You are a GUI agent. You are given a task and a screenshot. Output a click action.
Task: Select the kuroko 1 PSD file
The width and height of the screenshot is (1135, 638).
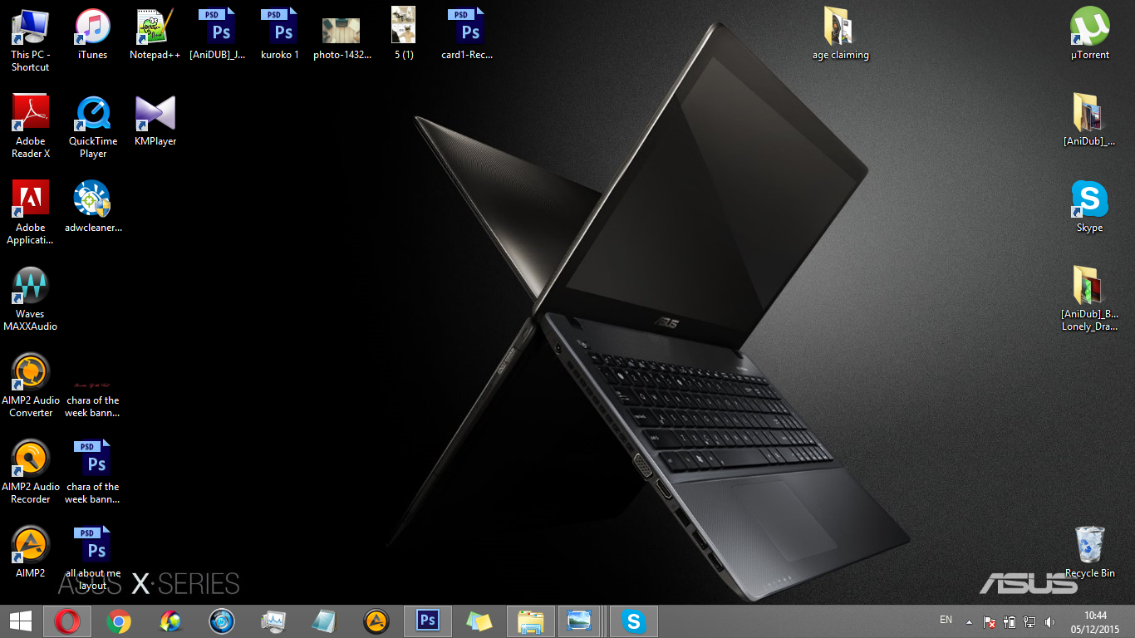pos(280,34)
